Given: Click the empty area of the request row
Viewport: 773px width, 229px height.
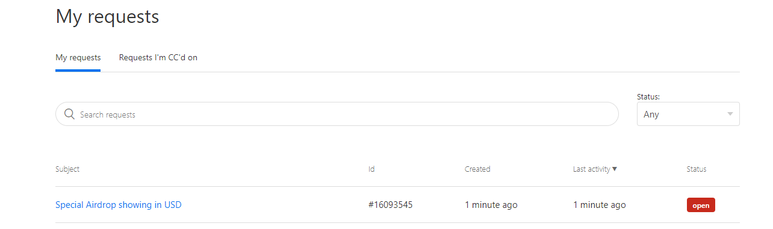Looking at the screenshot, I should pos(275,205).
